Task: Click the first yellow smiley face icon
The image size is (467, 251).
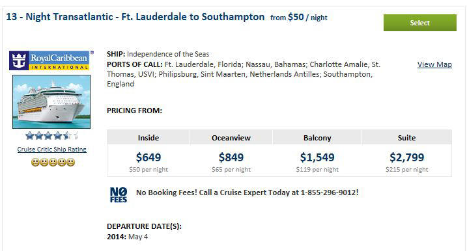Action: click(x=35, y=162)
